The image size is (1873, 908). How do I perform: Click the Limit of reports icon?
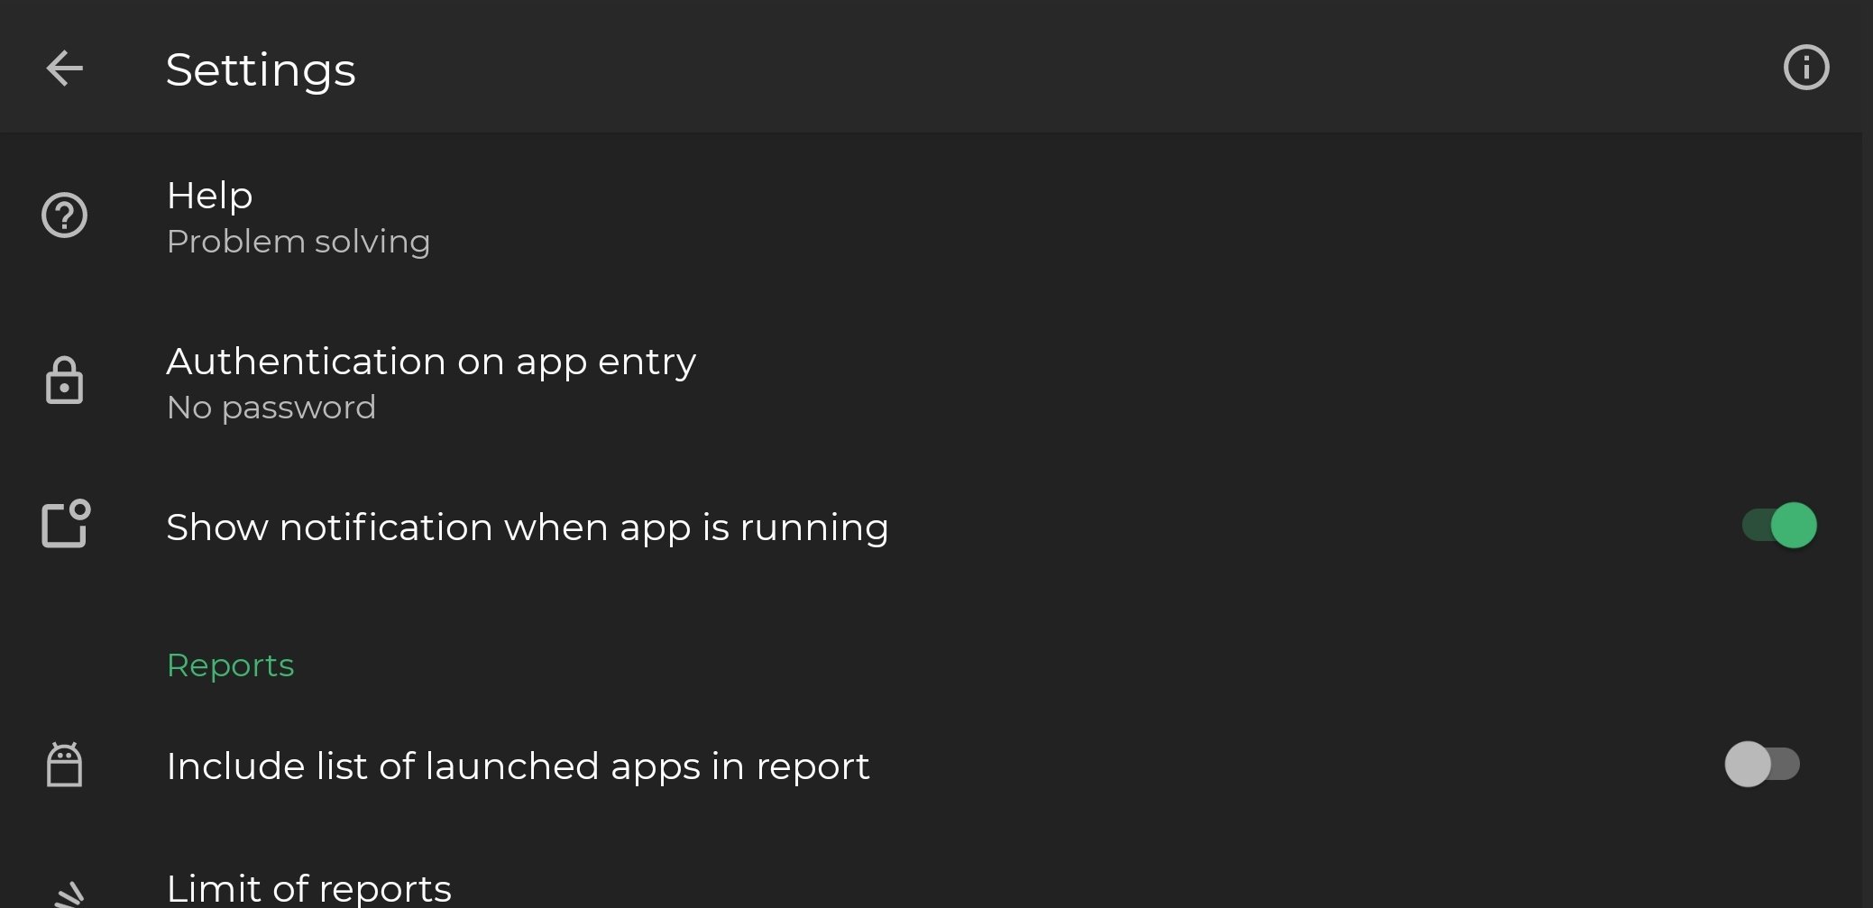pos(69,894)
